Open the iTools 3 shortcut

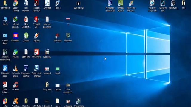click(x=58, y=3)
